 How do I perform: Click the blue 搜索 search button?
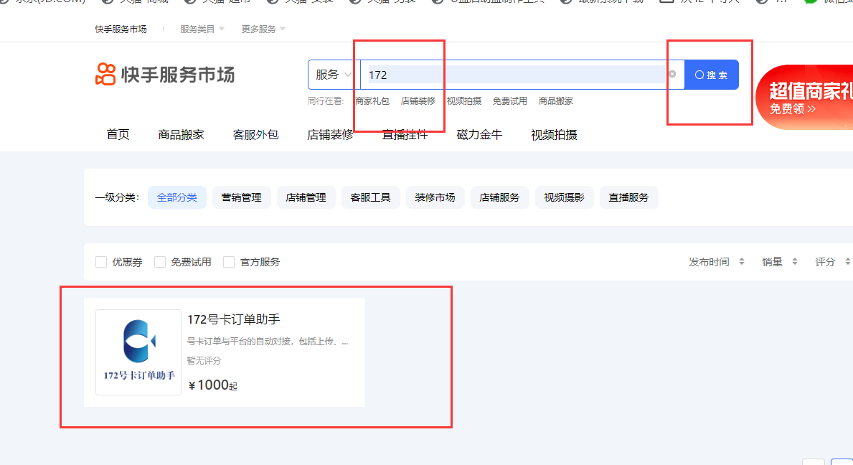coord(711,74)
